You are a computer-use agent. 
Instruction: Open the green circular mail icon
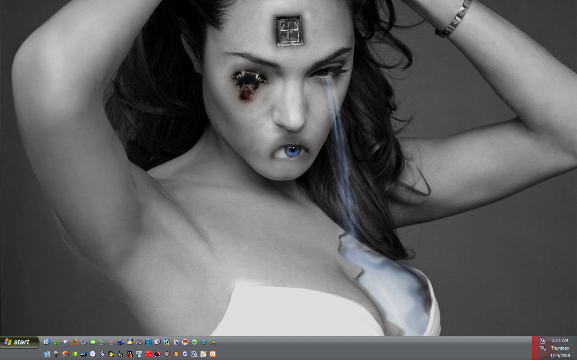pyautogui.click(x=93, y=342)
